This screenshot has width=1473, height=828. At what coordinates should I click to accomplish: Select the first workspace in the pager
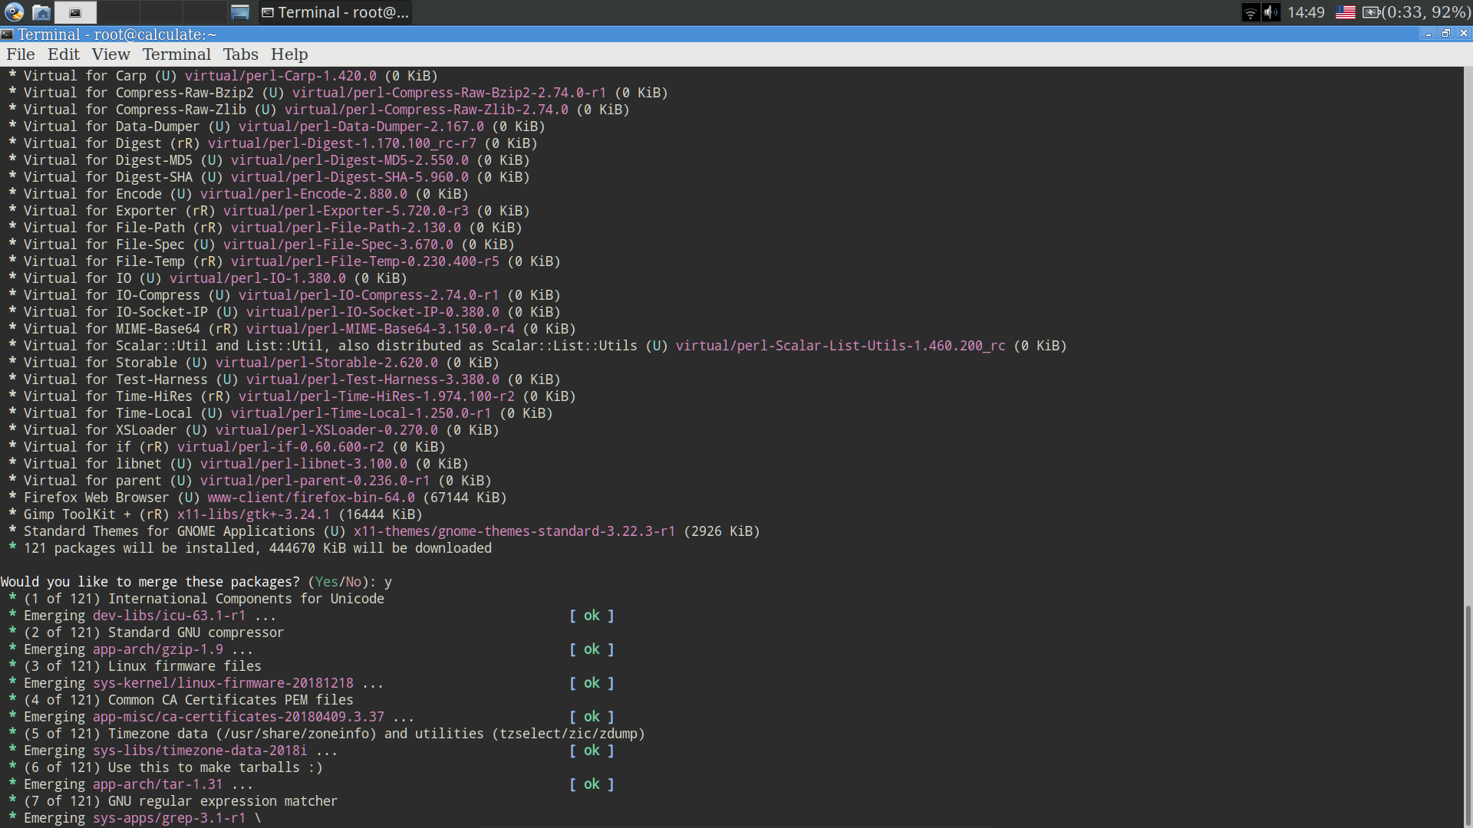pyautogui.click(x=75, y=12)
